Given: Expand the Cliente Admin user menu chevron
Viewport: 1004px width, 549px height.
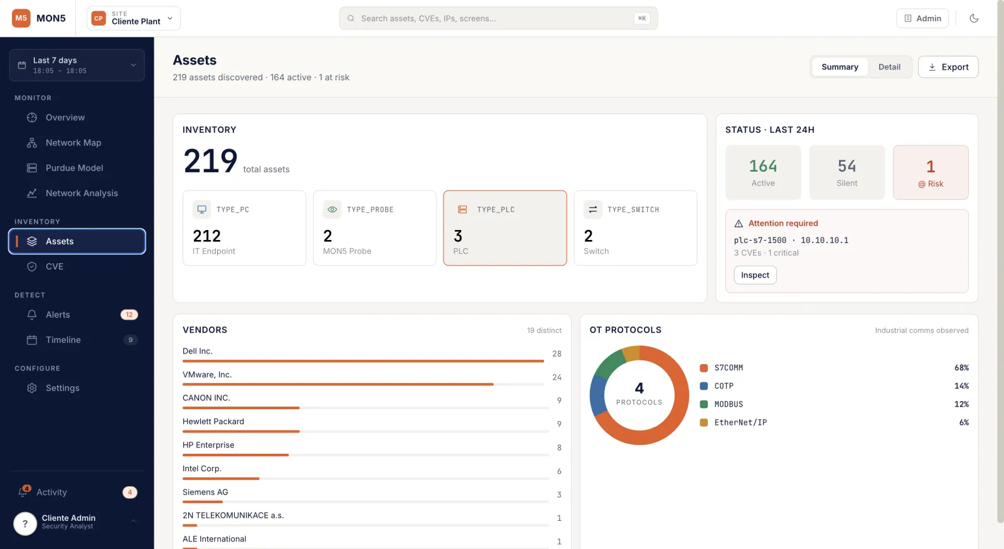Looking at the screenshot, I should coord(134,521).
